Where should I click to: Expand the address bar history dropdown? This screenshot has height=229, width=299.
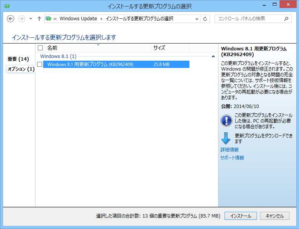point(197,19)
